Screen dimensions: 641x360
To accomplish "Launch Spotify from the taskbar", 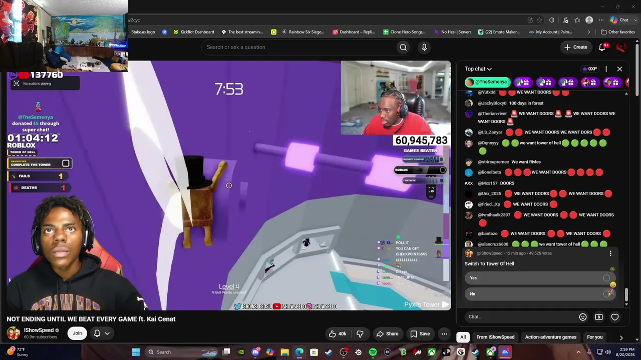I will click(373, 352).
